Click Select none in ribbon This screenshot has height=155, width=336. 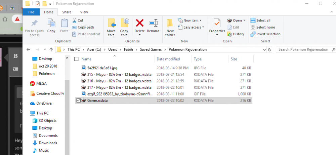pyautogui.click(x=263, y=27)
